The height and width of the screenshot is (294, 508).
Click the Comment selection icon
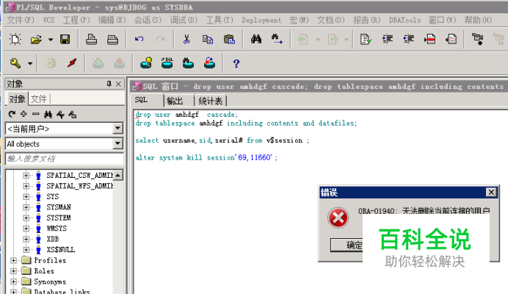429,40
